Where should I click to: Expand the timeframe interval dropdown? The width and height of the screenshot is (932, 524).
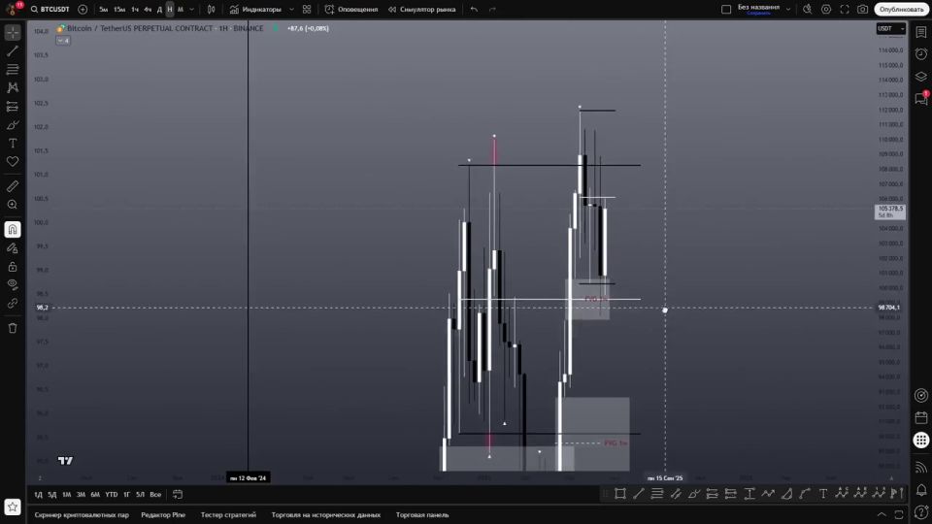(x=191, y=10)
